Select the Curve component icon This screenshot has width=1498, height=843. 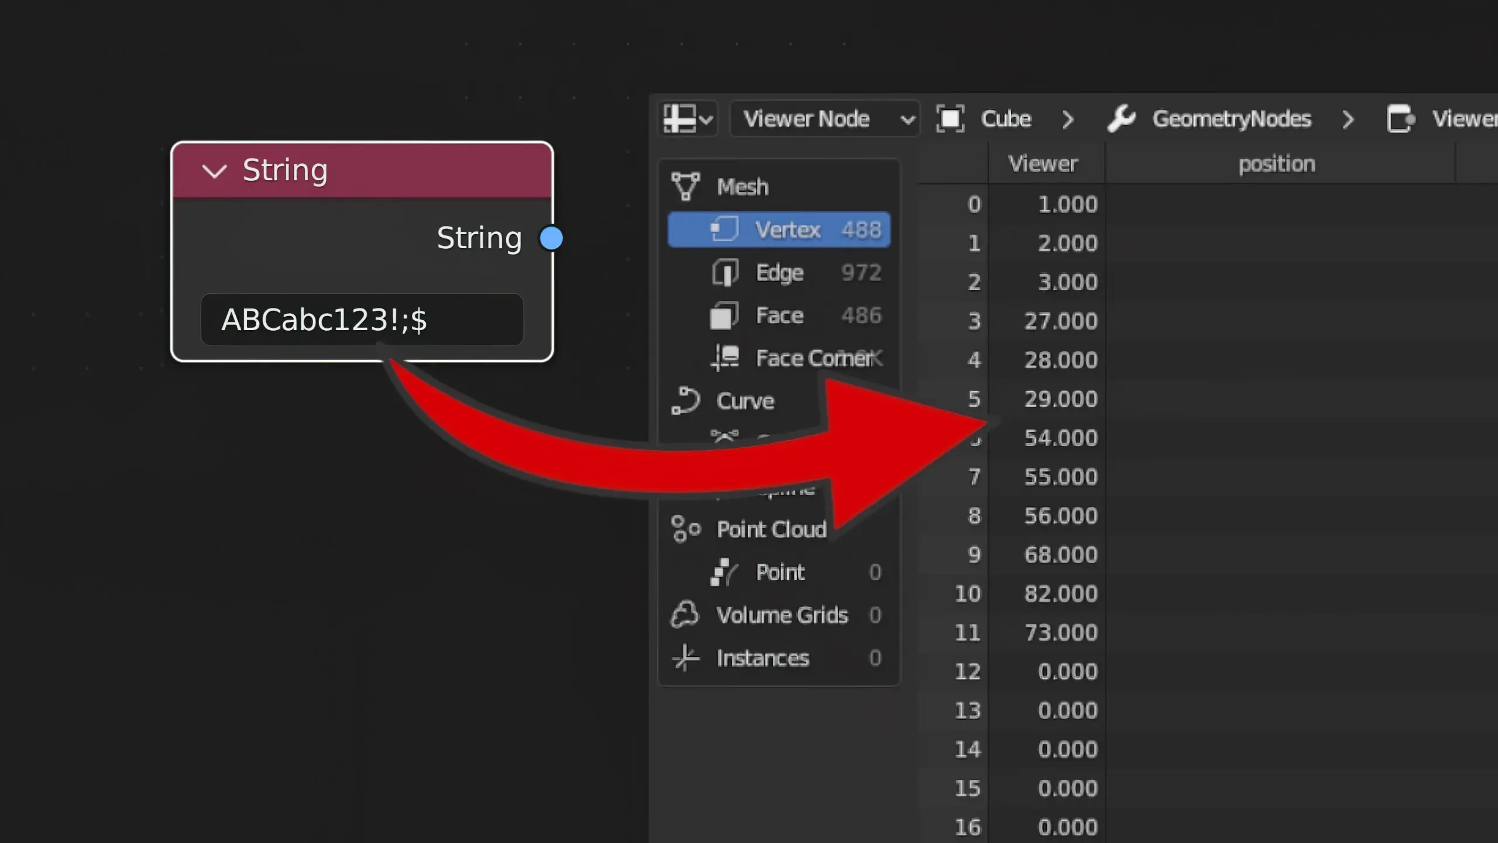tap(686, 401)
